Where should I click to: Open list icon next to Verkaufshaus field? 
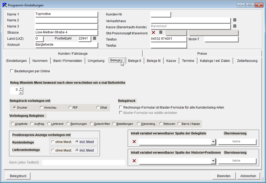234,20
